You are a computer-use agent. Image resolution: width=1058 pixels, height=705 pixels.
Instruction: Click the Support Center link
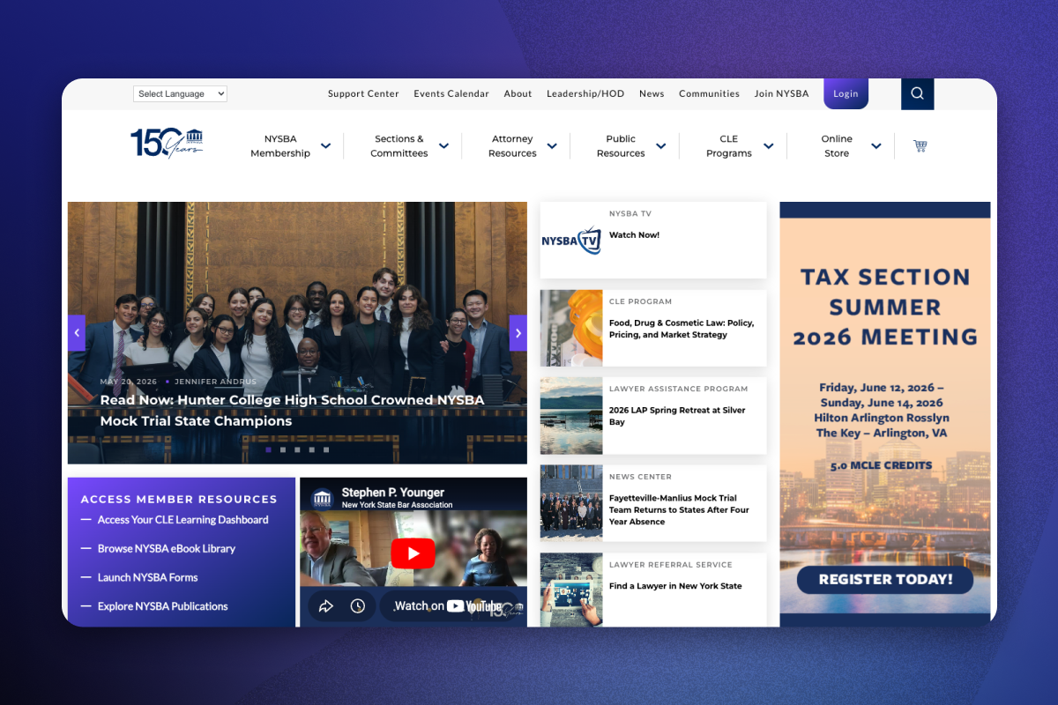[363, 93]
